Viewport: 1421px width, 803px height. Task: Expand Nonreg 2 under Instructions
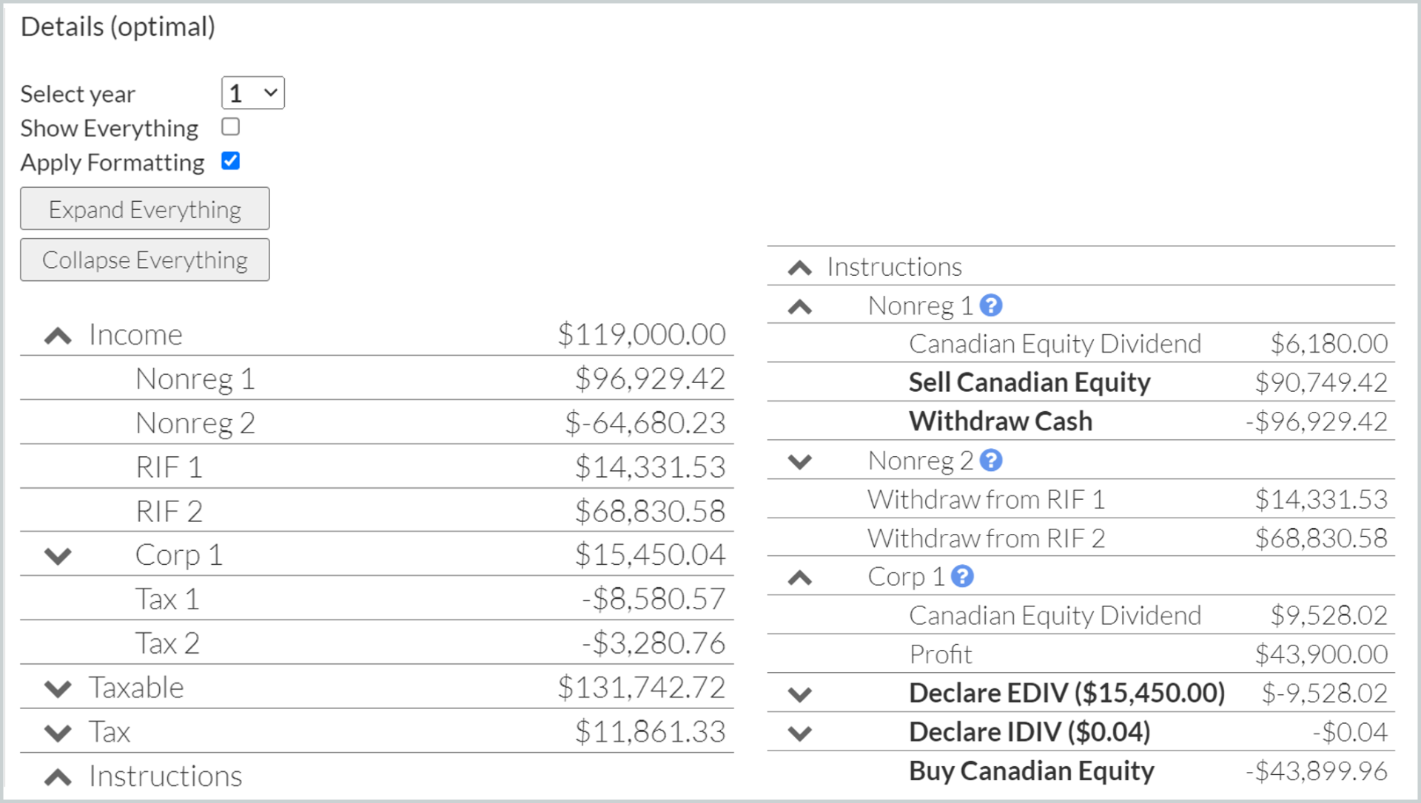[x=799, y=460]
